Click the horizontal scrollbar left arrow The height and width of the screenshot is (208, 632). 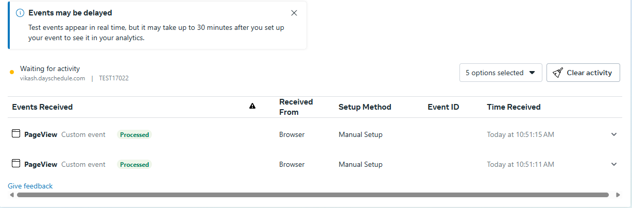pyautogui.click(x=12, y=195)
